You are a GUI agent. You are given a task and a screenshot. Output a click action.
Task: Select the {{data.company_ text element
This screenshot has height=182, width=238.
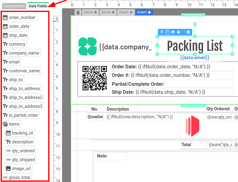(x=125, y=47)
